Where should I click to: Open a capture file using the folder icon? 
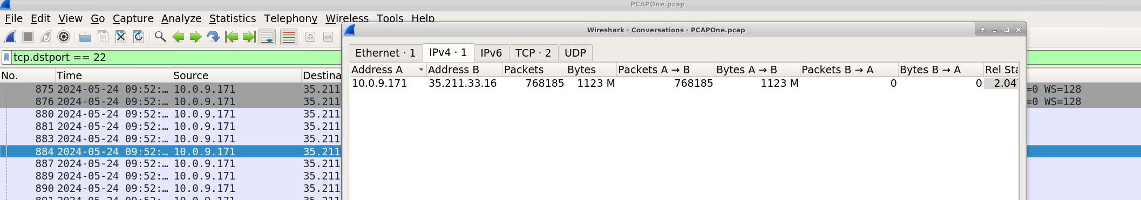pyautogui.click(x=85, y=37)
